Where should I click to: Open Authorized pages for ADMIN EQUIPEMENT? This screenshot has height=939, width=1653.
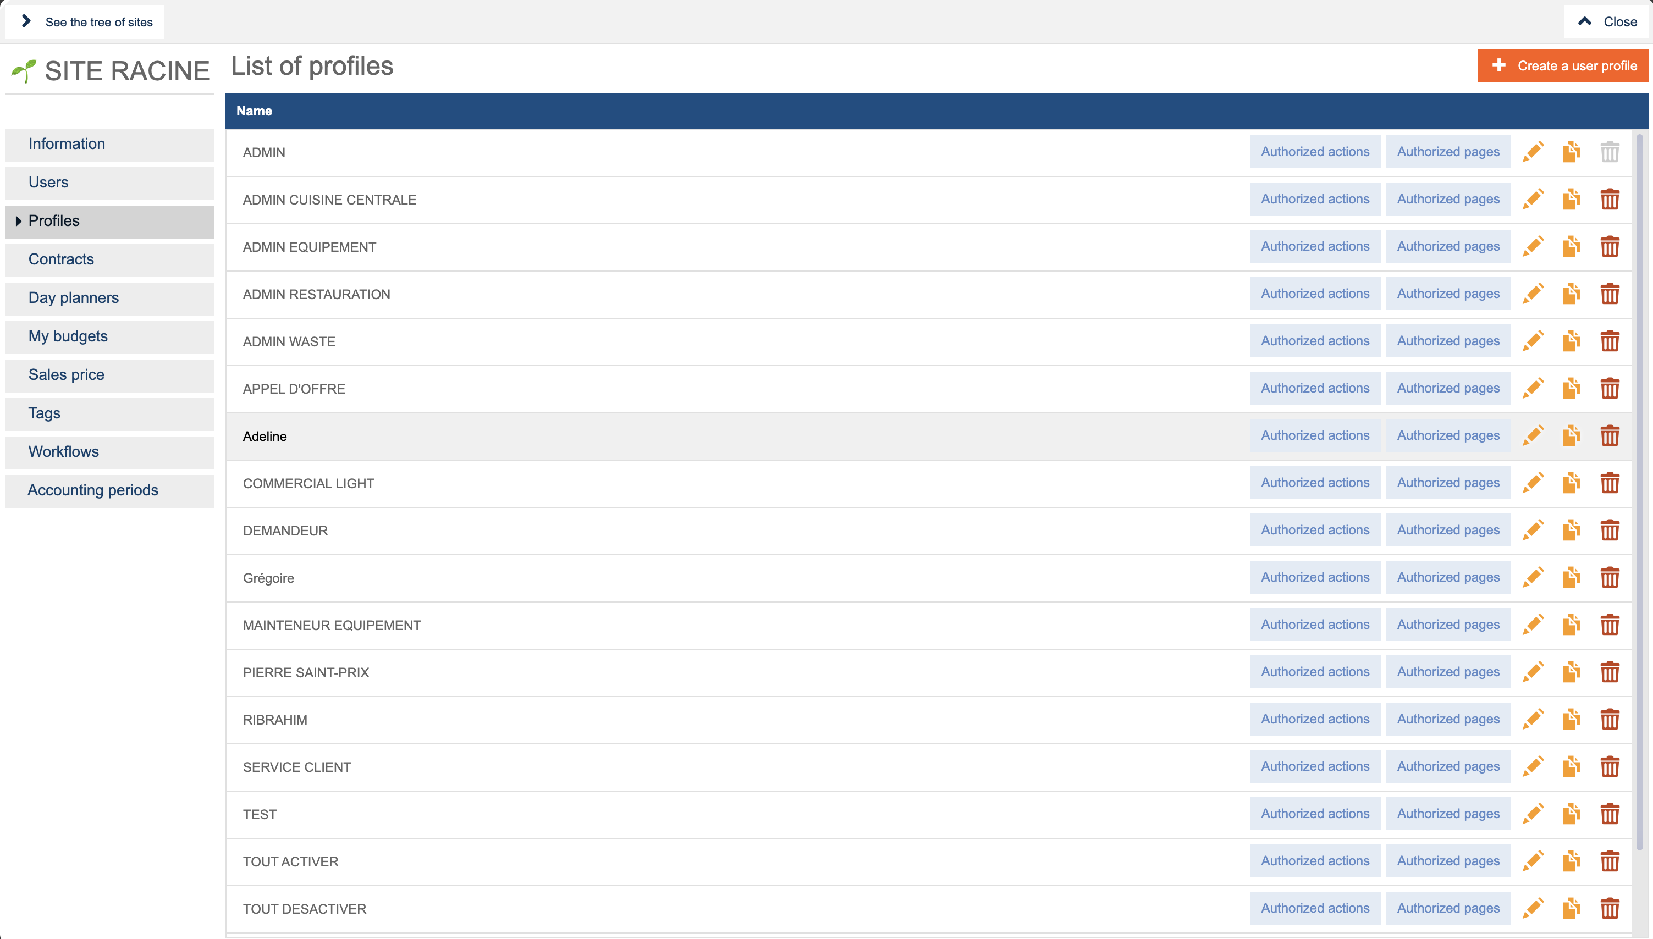click(1448, 246)
